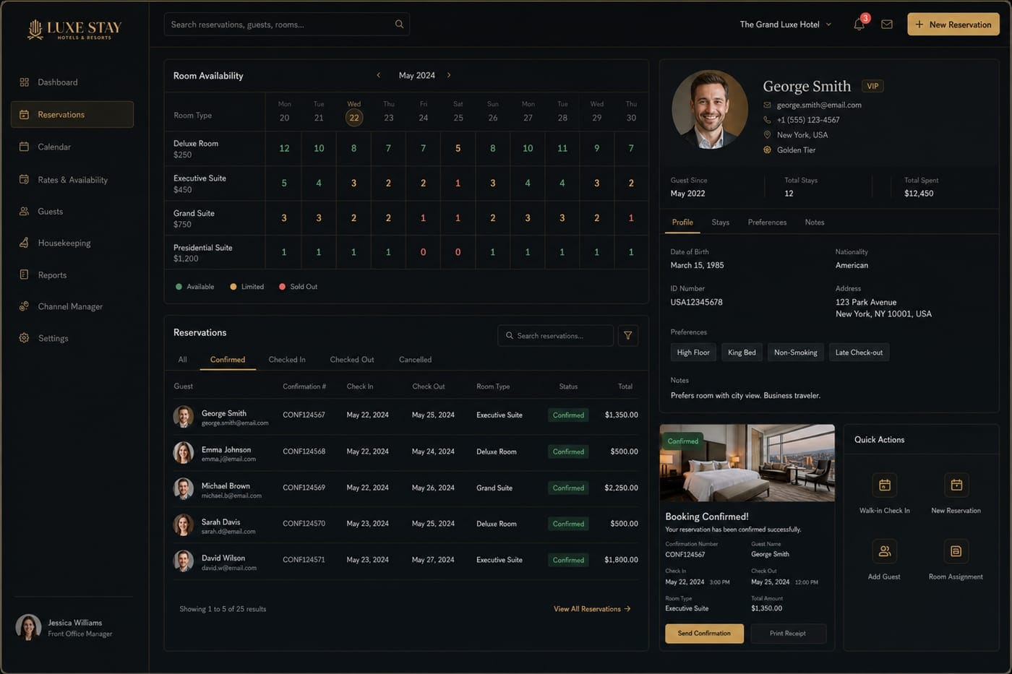The height and width of the screenshot is (674, 1012).
Task: Click the top search reservations, guests, rooms field
Action: (x=287, y=25)
